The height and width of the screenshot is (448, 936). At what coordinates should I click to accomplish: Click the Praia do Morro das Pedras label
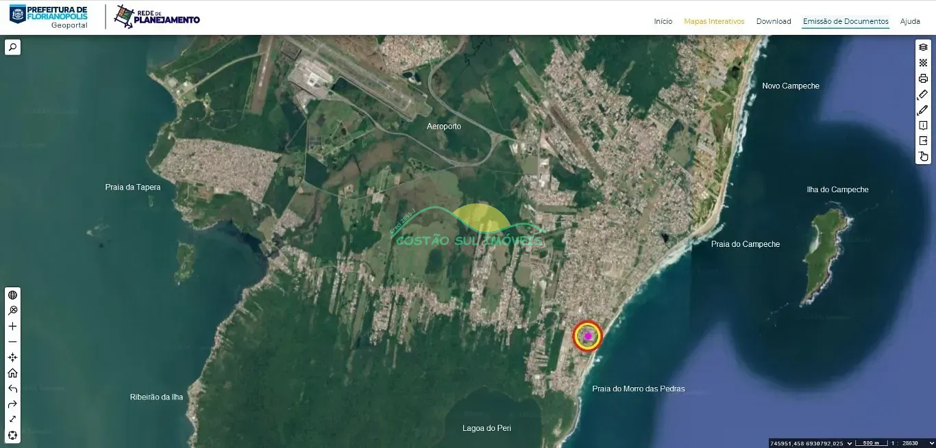click(x=639, y=388)
